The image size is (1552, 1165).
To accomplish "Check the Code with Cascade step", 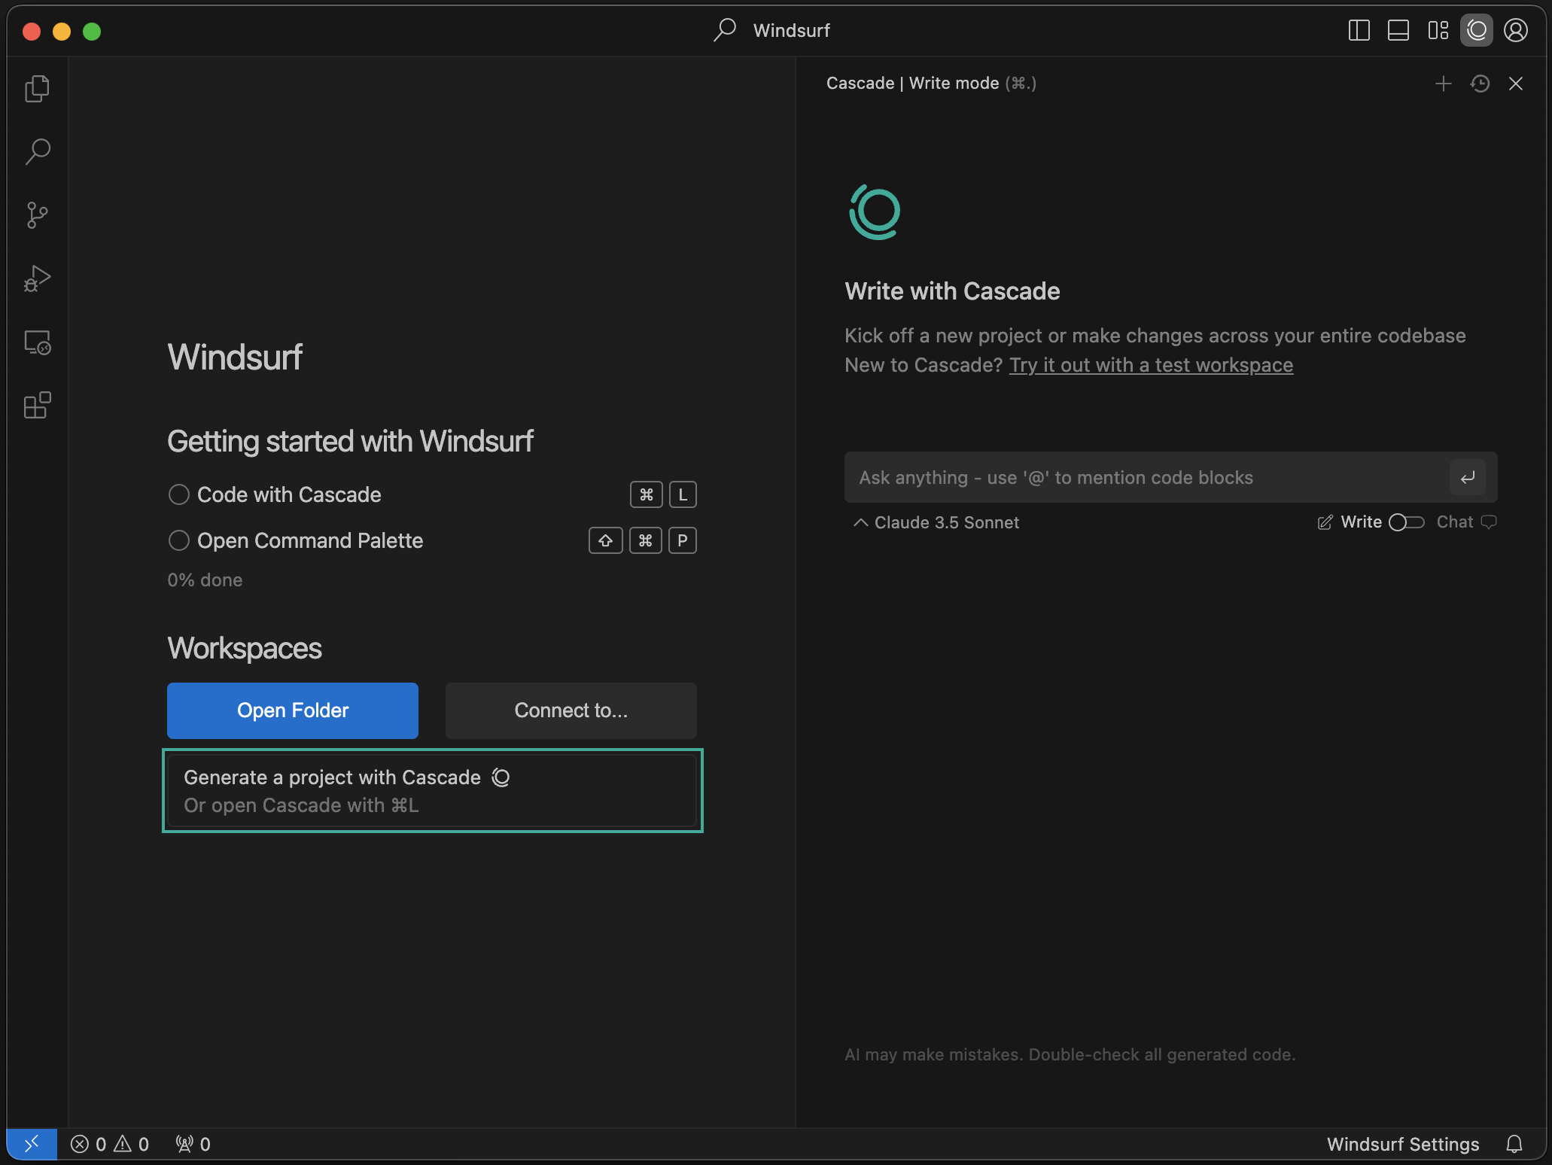I will (x=178, y=494).
